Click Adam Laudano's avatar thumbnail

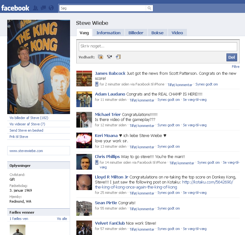point(84,99)
